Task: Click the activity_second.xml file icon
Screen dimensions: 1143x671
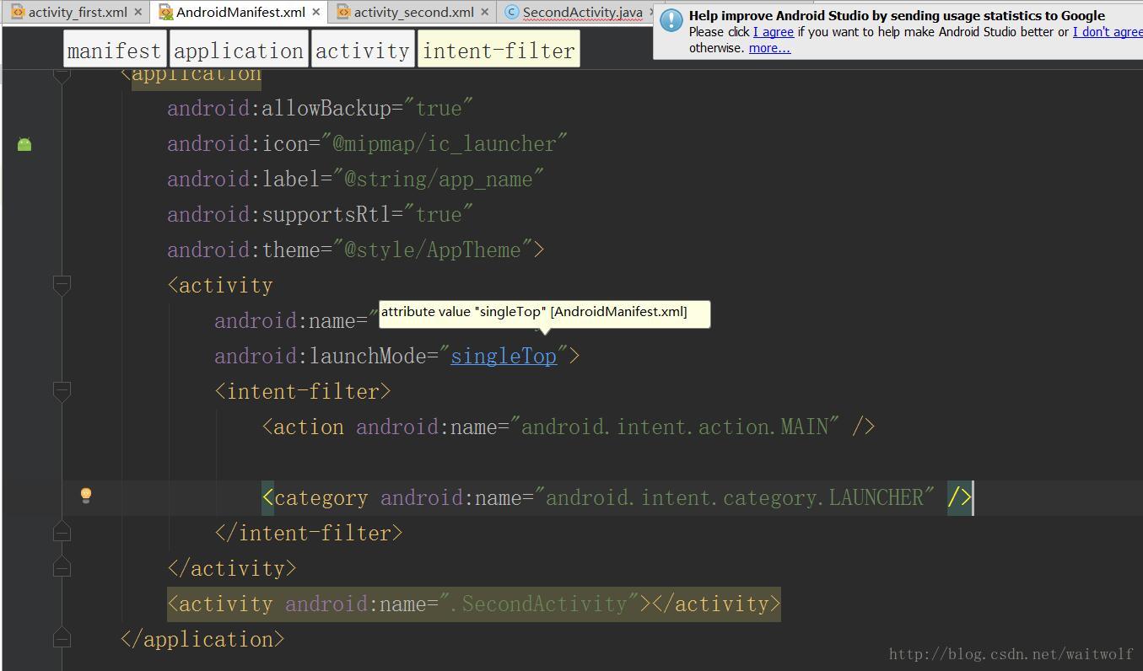Action: point(343,13)
